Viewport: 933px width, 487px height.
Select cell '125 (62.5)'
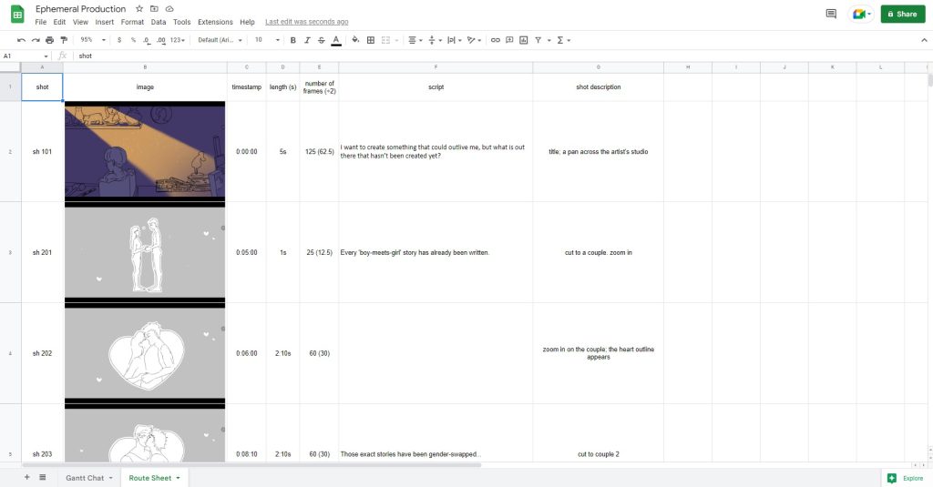click(x=319, y=152)
